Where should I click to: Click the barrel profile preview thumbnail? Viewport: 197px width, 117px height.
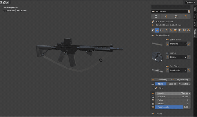pos(157,44)
